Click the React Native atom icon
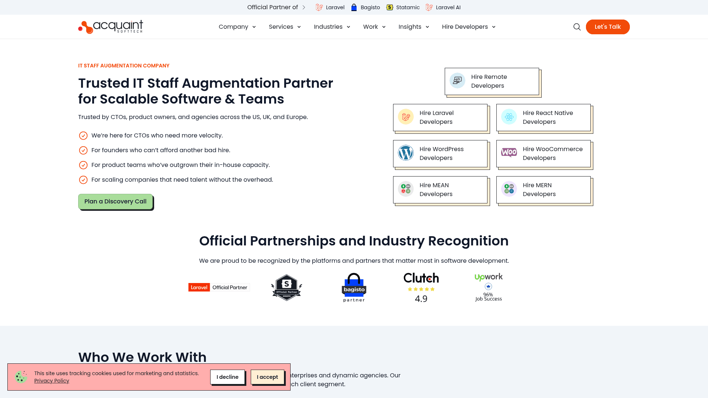Screen dimensions: 708x398 coord(509,117)
